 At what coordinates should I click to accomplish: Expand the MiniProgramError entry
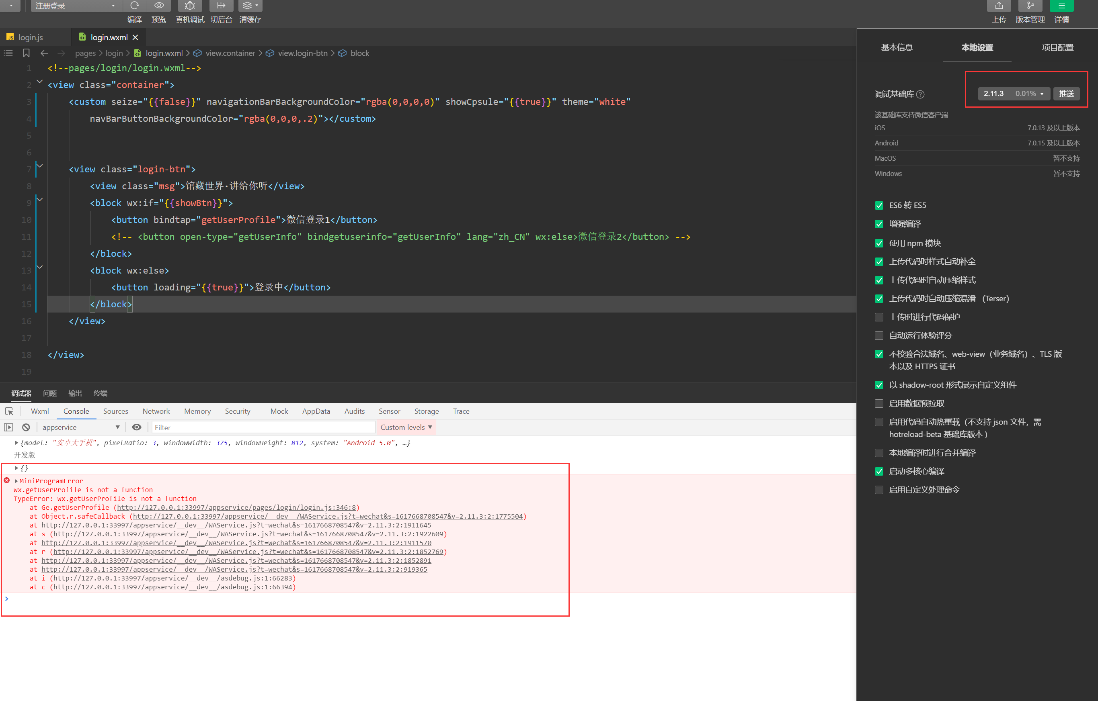(x=16, y=481)
